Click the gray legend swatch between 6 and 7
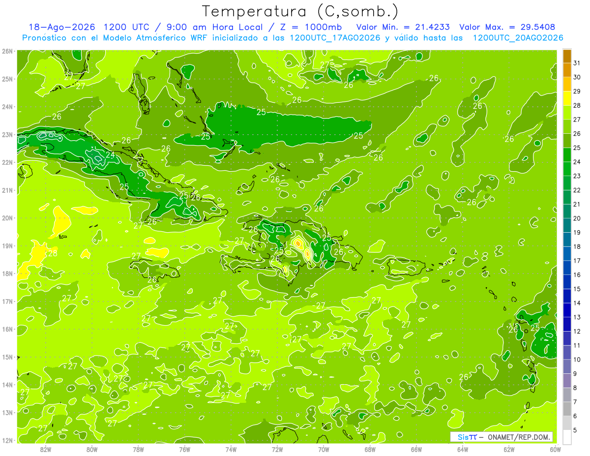 (x=567, y=409)
